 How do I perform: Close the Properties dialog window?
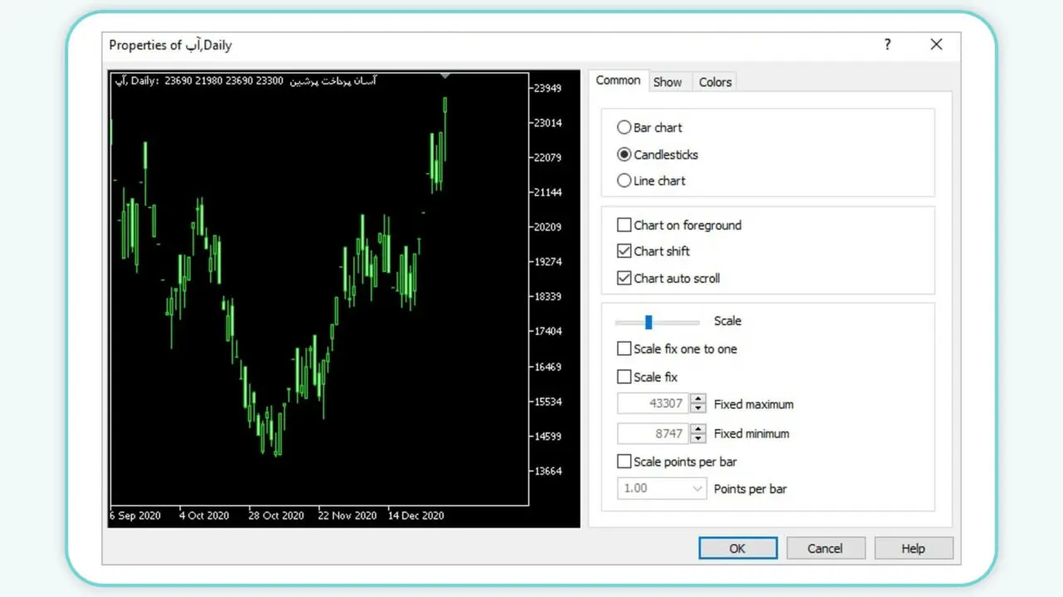[x=936, y=45]
